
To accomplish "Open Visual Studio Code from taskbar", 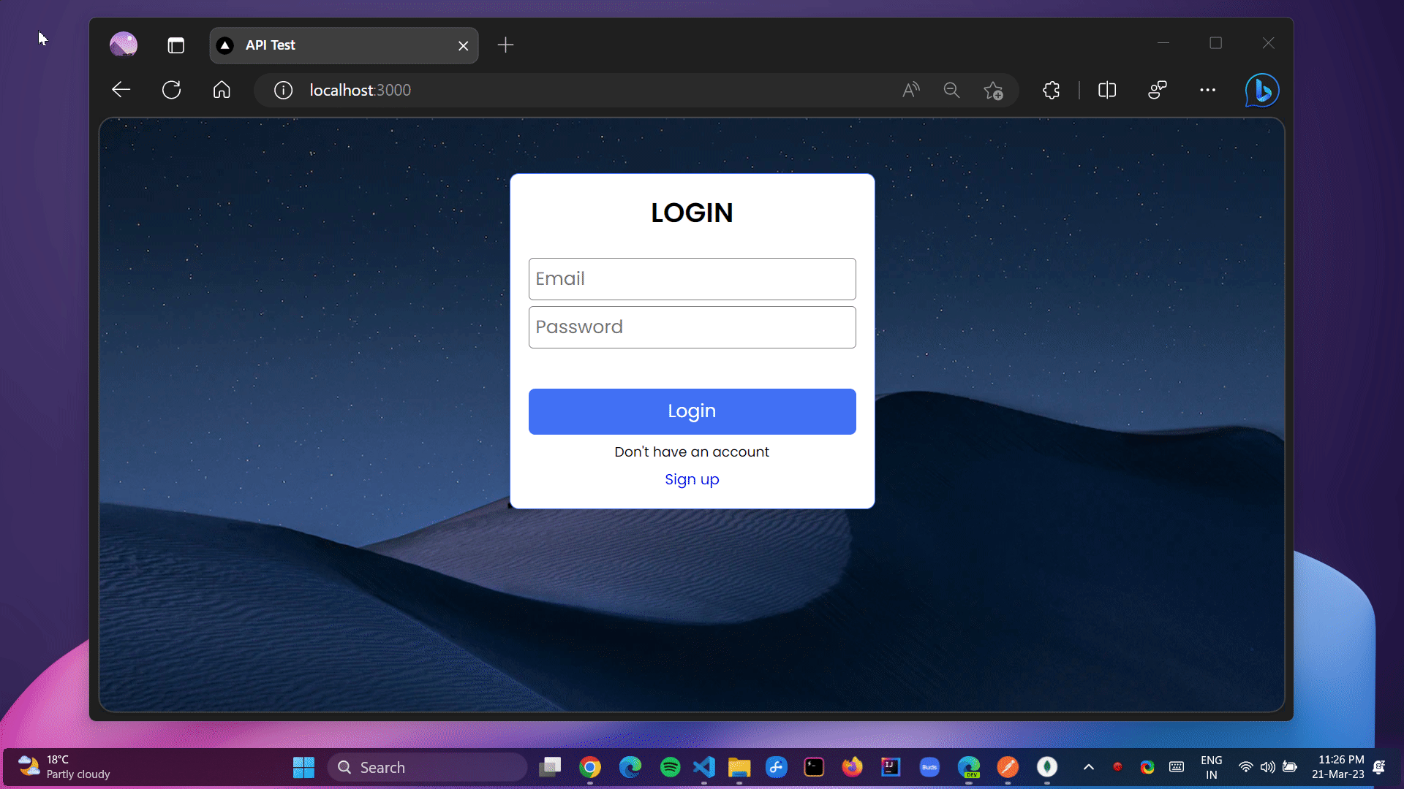I will [704, 767].
